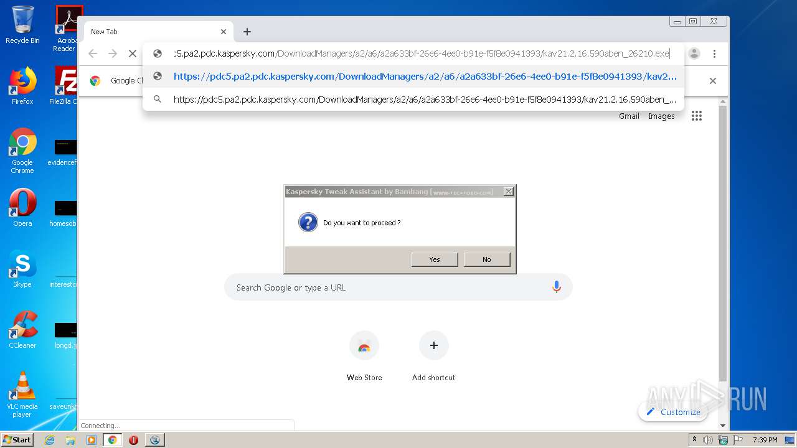This screenshot has width=797, height=448.
Task: Open Internet Explorer from the taskbar
Action: [49, 440]
